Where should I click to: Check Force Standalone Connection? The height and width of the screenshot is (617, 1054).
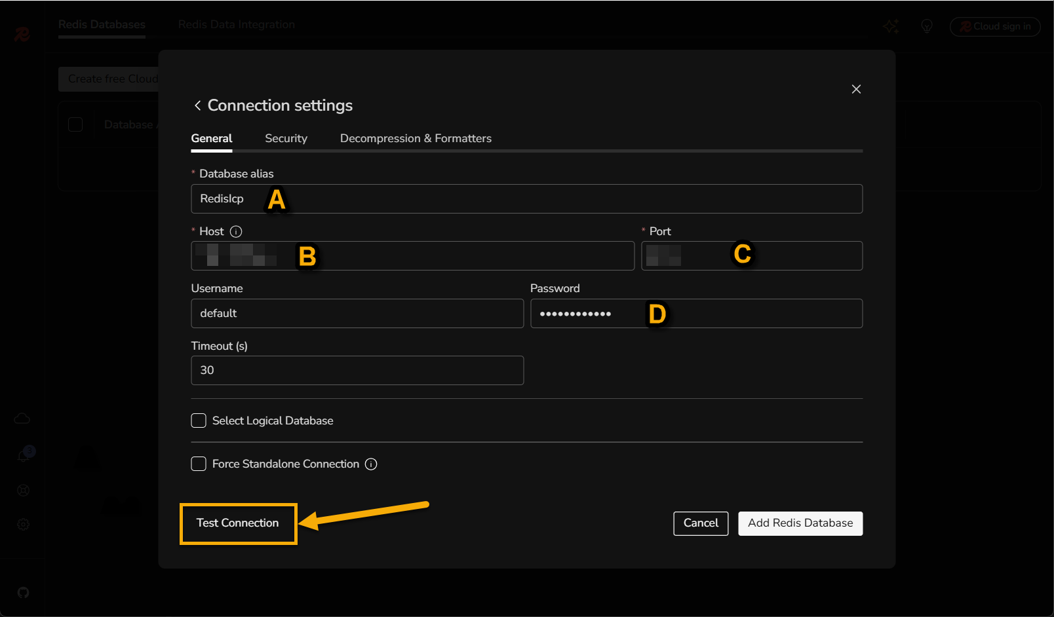199,464
